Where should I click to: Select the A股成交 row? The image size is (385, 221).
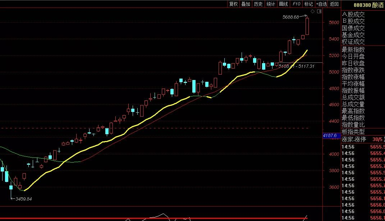(353, 14)
